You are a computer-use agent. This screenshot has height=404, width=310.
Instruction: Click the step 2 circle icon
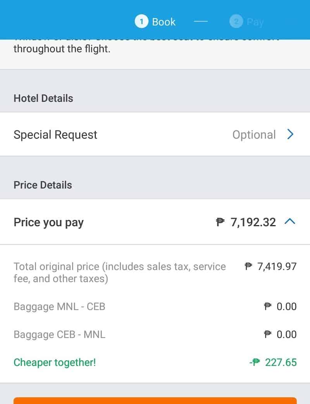click(x=236, y=22)
